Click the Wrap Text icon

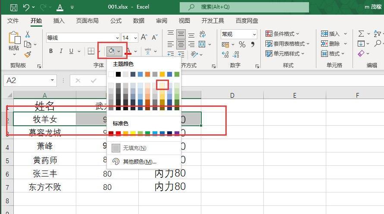(203, 34)
